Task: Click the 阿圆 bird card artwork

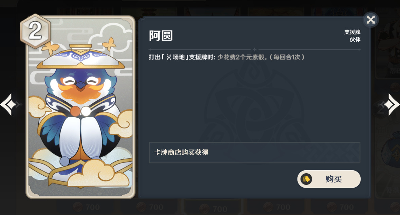Action: click(x=80, y=107)
